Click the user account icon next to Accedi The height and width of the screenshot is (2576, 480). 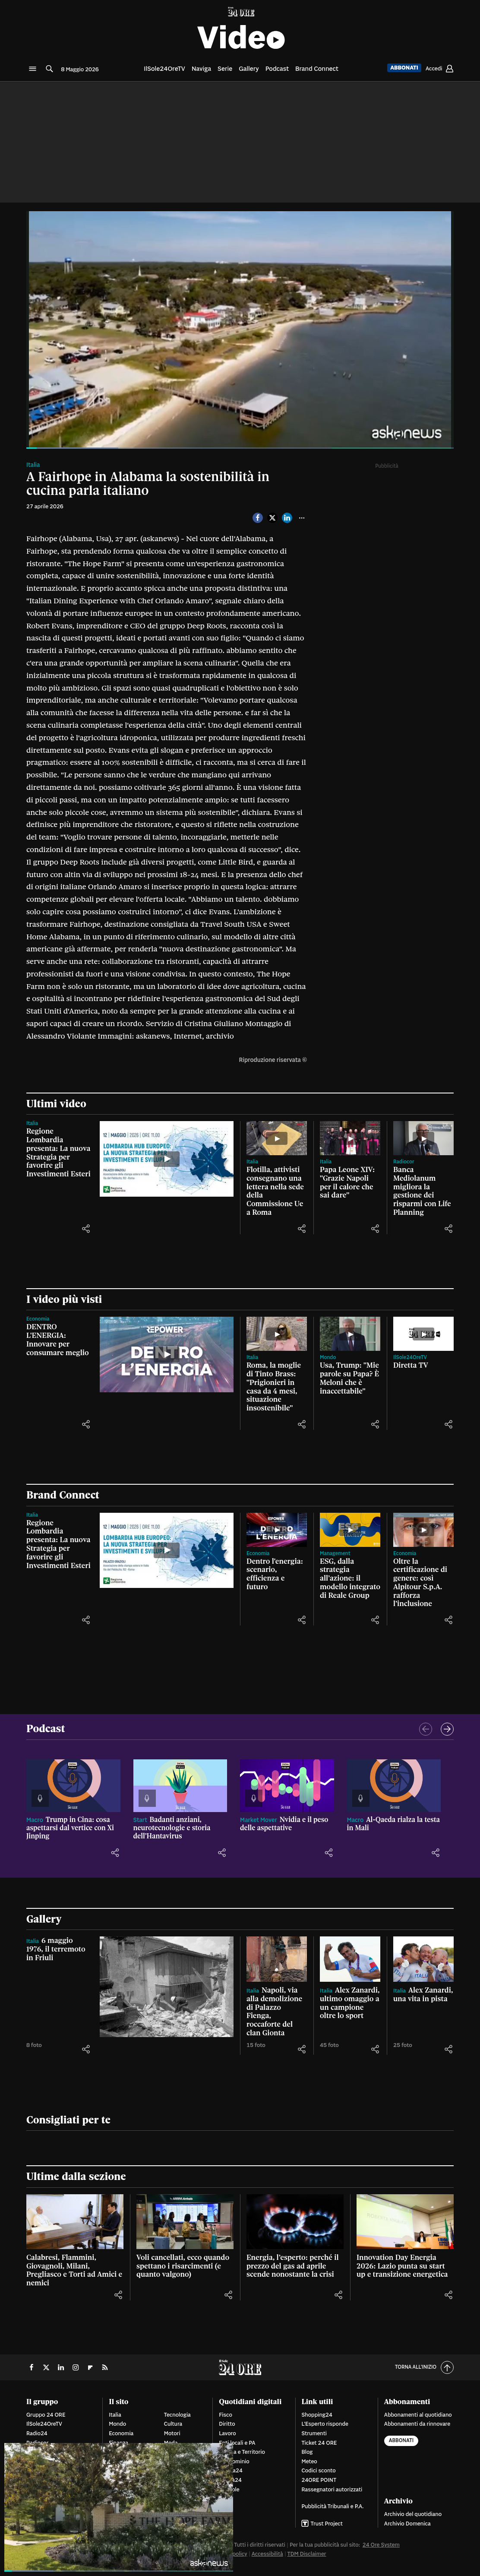point(449,69)
